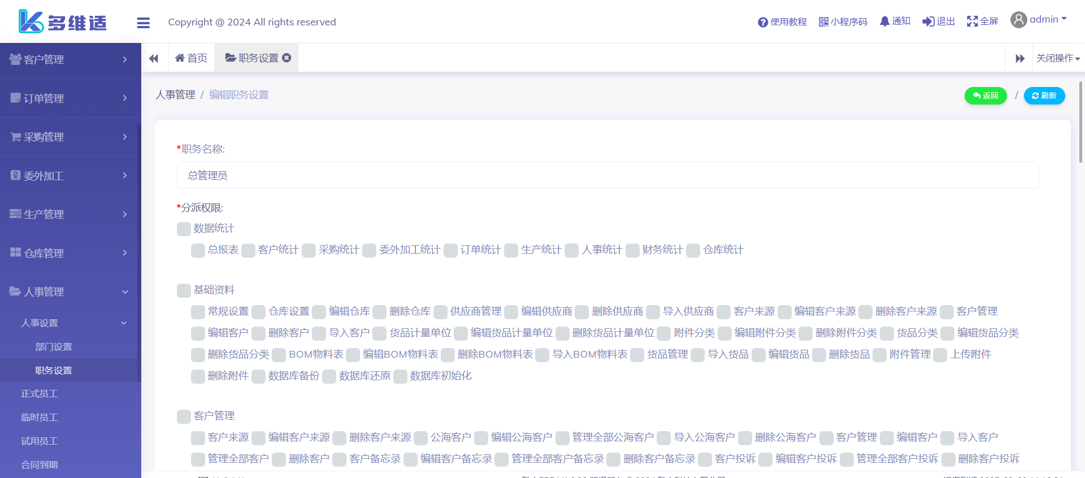Check the 数据统计 permission group checkbox
Screen dimensions: 1085x478
[x=184, y=229]
